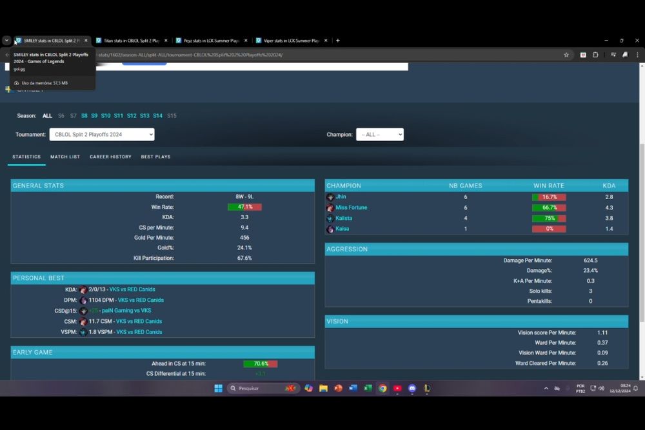This screenshot has height=430, width=645.
Task: Open the Champion filter dropdown
Action: tap(380, 135)
